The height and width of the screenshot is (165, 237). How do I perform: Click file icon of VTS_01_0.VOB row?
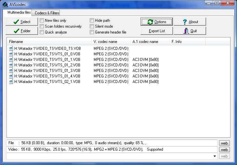click(x=11, y=54)
